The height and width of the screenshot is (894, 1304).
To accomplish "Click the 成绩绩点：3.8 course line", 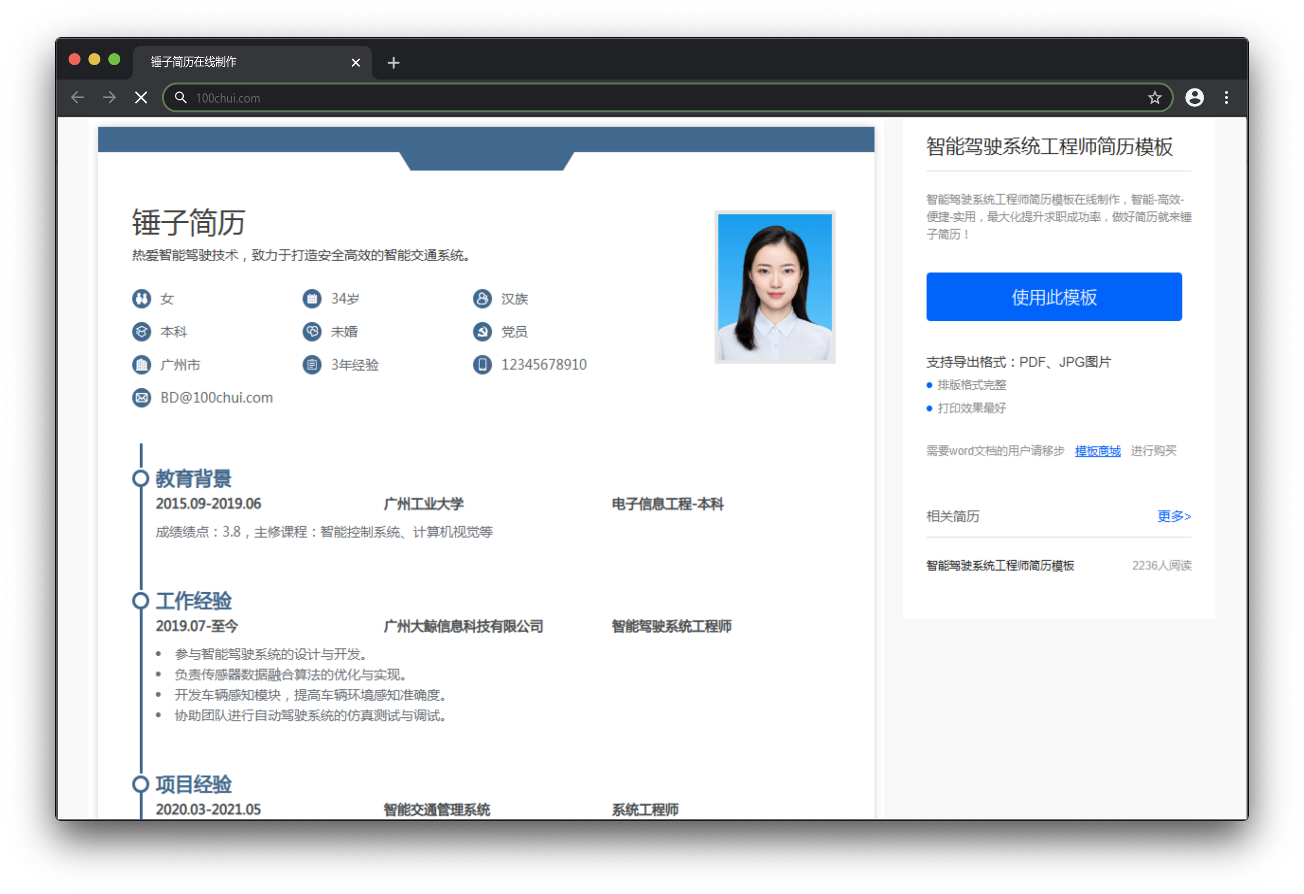I will point(325,533).
